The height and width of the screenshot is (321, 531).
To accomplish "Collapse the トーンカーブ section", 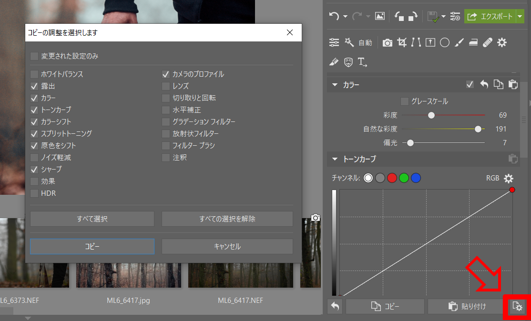I will [x=335, y=159].
